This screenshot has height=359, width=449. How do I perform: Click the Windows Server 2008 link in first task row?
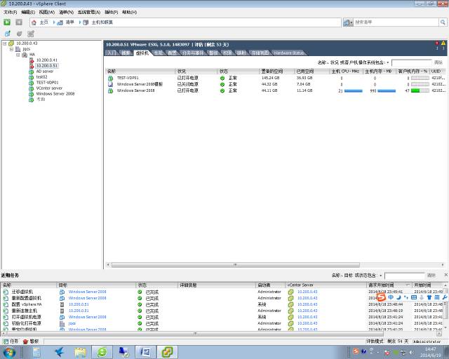pos(87,292)
